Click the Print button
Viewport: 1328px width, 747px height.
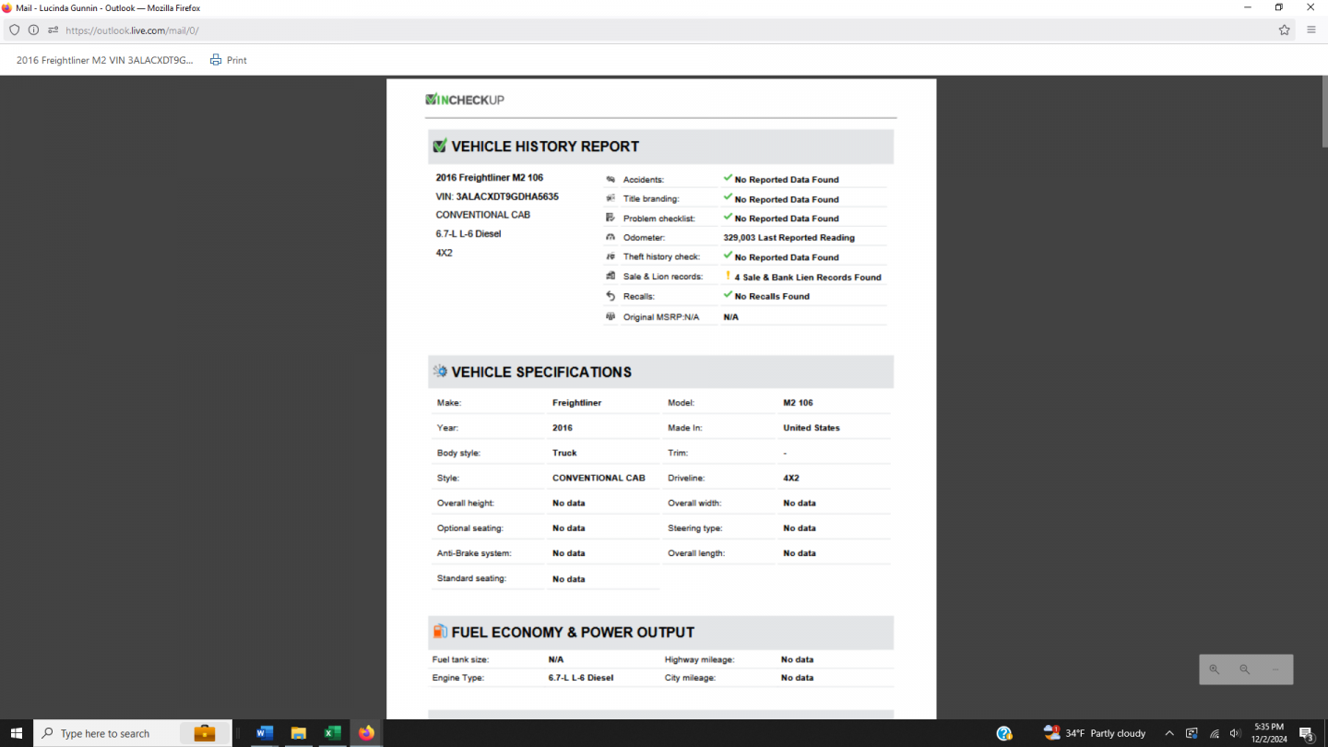point(229,60)
